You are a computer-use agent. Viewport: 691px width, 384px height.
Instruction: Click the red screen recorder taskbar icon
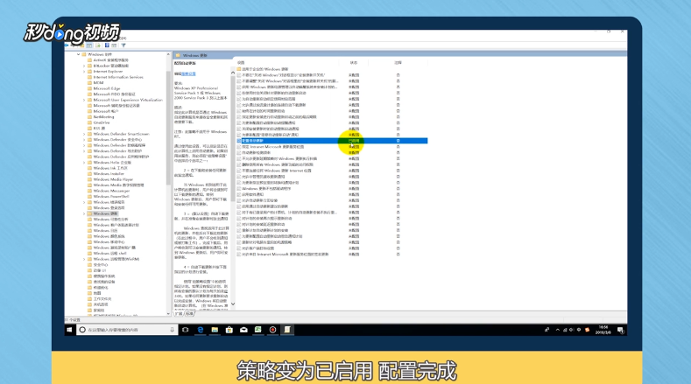point(272,330)
